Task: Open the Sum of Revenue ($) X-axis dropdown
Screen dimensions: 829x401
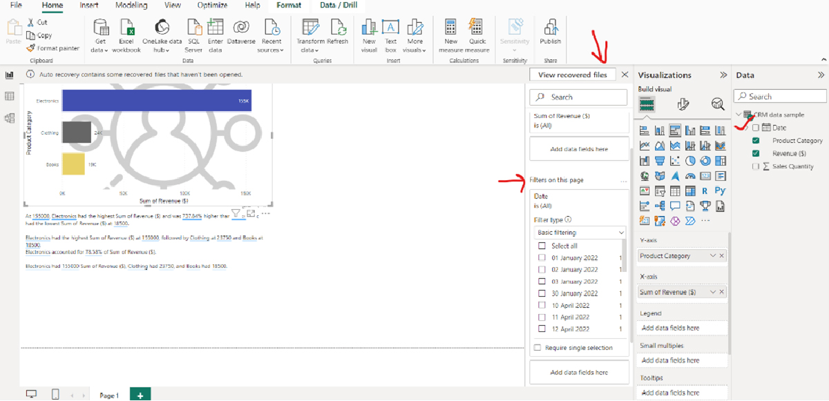Action: coord(714,293)
